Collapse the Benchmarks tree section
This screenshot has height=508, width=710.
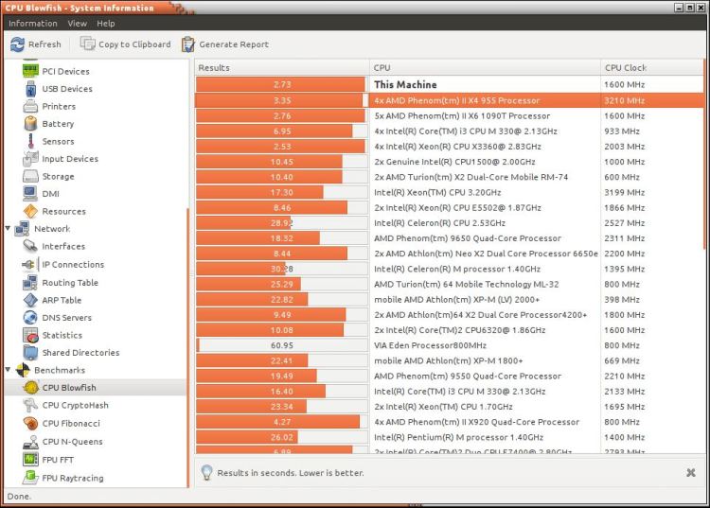pyautogui.click(x=8, y=370)
